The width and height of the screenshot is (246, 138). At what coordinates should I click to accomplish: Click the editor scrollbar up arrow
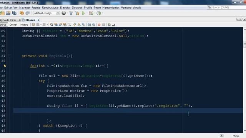pyautogui.click(x=245, y=29)
